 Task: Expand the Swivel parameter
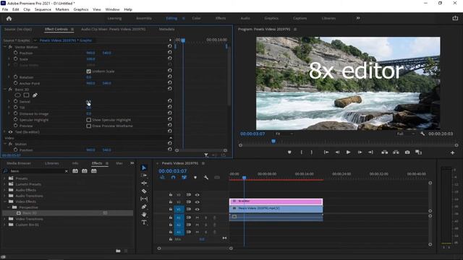click(x=9, y=101)
